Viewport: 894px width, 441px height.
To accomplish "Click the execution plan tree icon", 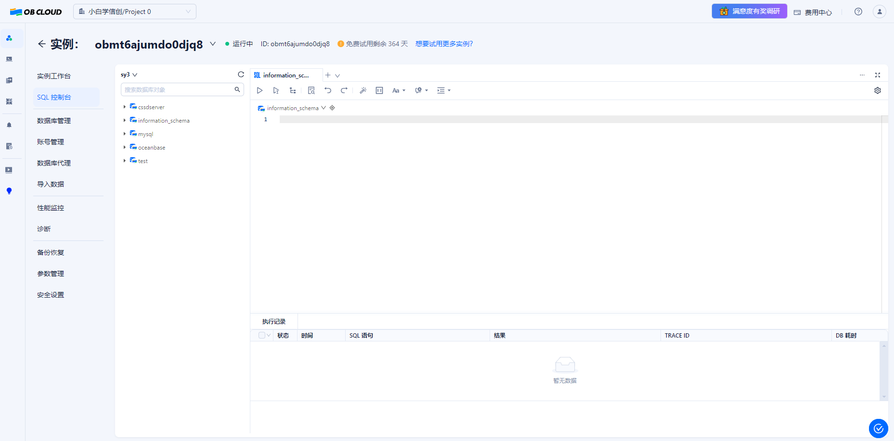I will (293, 90).
